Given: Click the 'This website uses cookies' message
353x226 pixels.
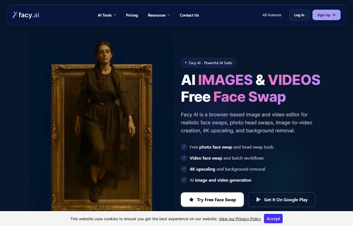Looking at the screenshot, I should pyautogui.click(x=144, y=219).
